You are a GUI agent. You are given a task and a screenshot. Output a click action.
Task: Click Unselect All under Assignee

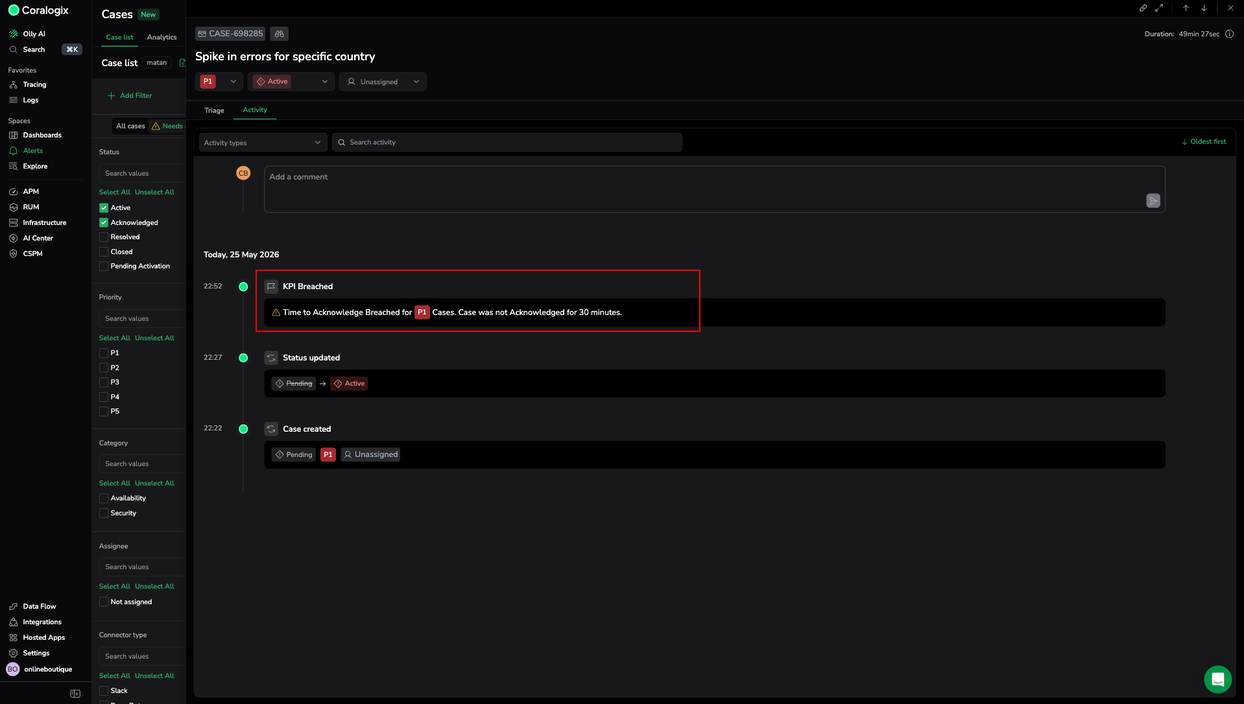[x=154, y=586]
